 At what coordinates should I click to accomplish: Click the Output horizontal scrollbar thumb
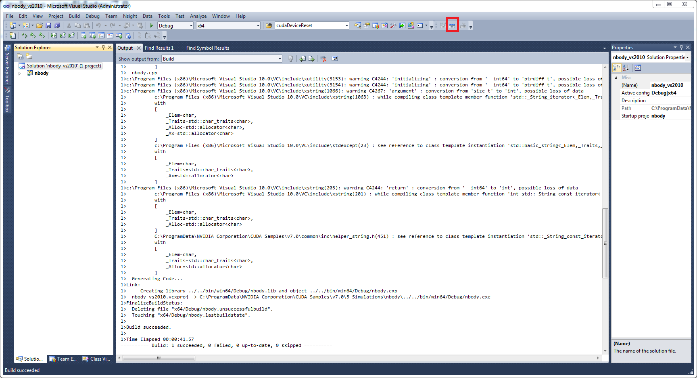click(159, 358)
